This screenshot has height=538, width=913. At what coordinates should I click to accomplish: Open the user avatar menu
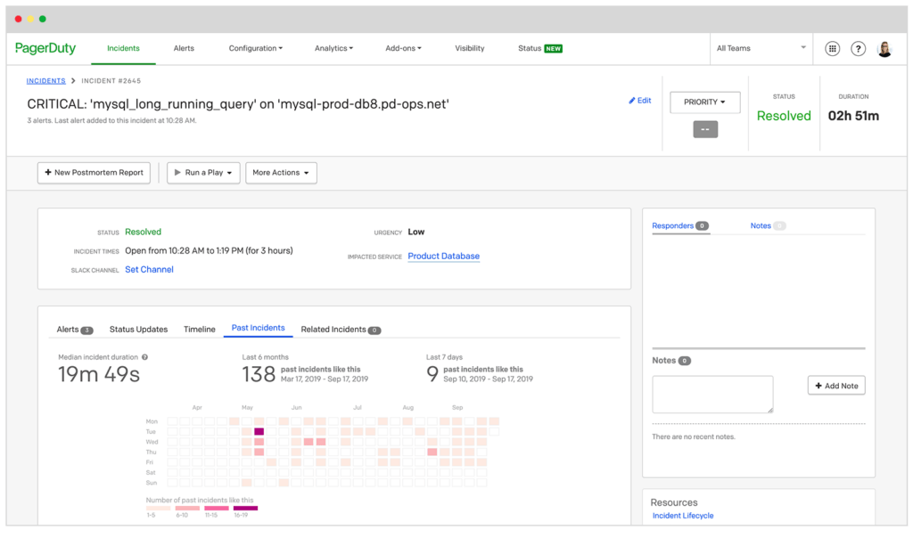tap(884, 49)
